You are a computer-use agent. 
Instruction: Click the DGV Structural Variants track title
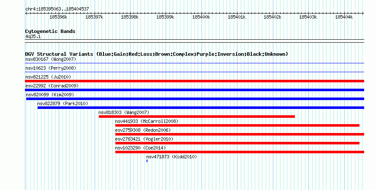[157, 54]
